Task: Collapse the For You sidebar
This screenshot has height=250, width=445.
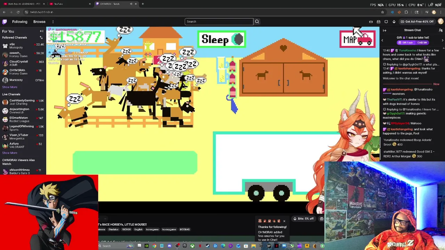Action: (x=41, y=31)
